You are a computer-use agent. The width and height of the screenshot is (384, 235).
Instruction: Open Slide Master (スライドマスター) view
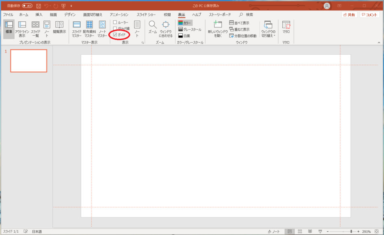point(76,28)
